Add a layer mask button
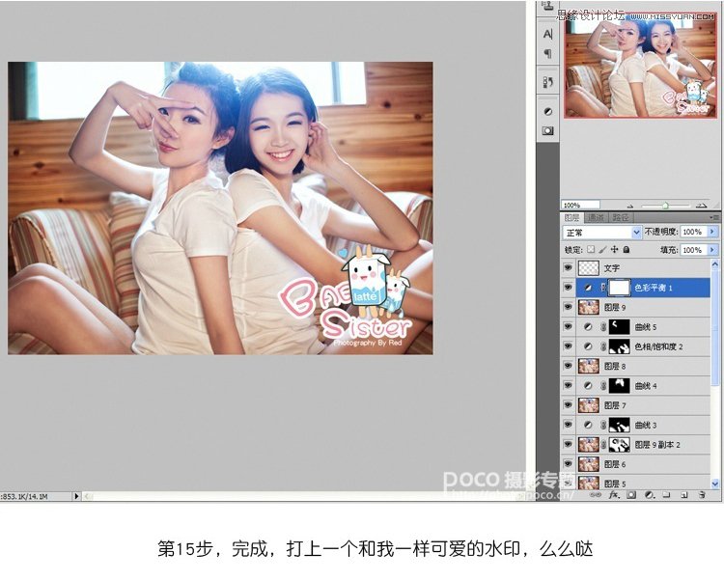Screen dimensions: 724x581 tap(631, 495)
